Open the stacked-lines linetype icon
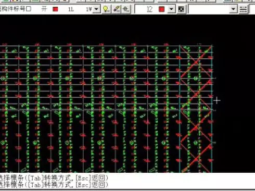 point(243,9)
